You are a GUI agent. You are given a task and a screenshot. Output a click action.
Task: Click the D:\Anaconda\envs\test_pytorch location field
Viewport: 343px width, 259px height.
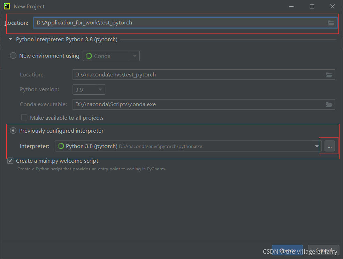[204, 75]
